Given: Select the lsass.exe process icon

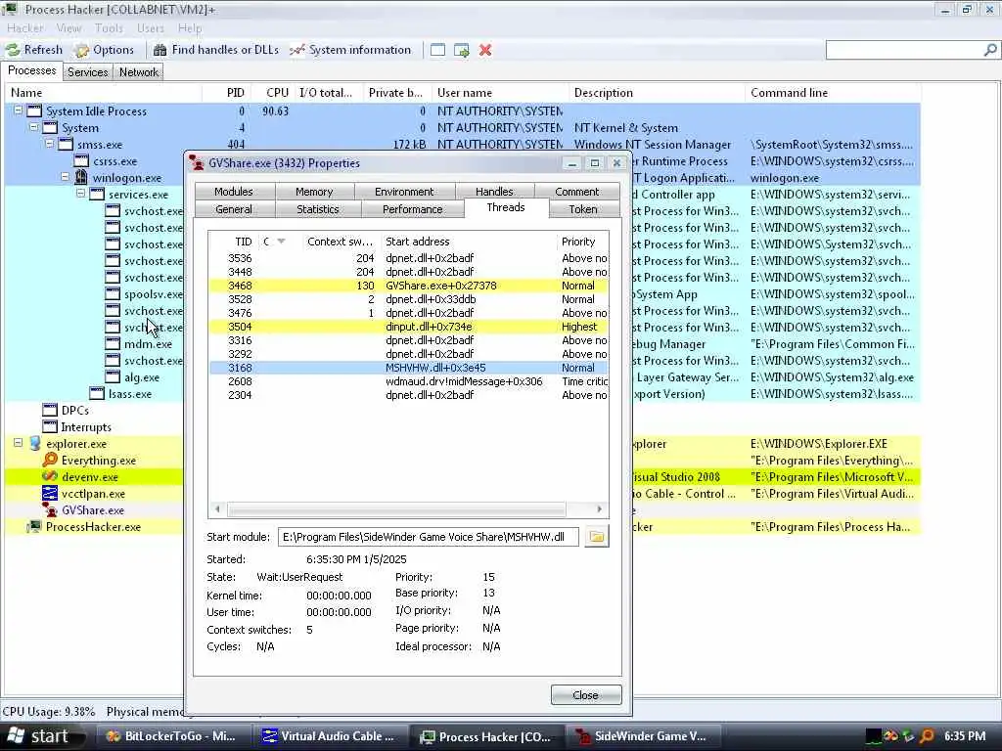Looking at the screenshot, I should [x=97, y=393].
